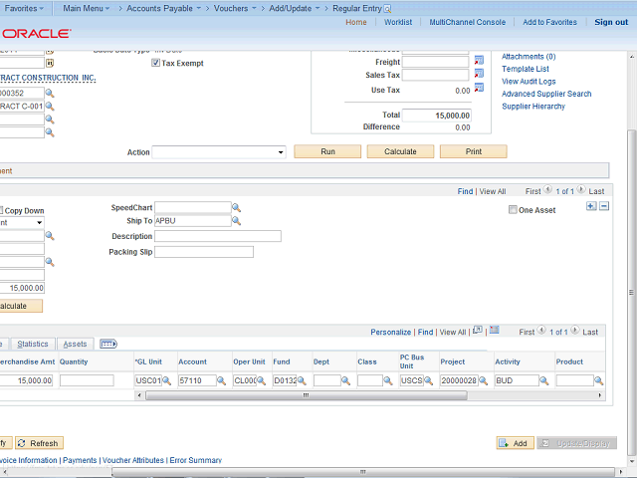
Task: Open the SpeedChart lookup magnifier
Action: click(237, 208)
